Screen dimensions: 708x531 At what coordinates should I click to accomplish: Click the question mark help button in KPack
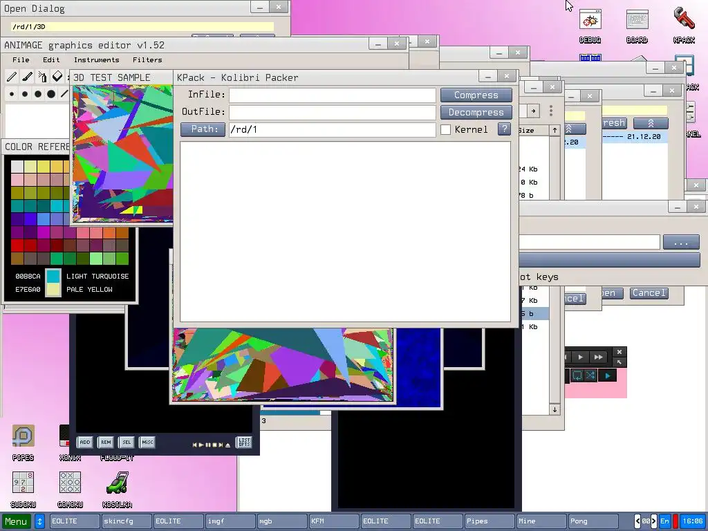(504, 129)
